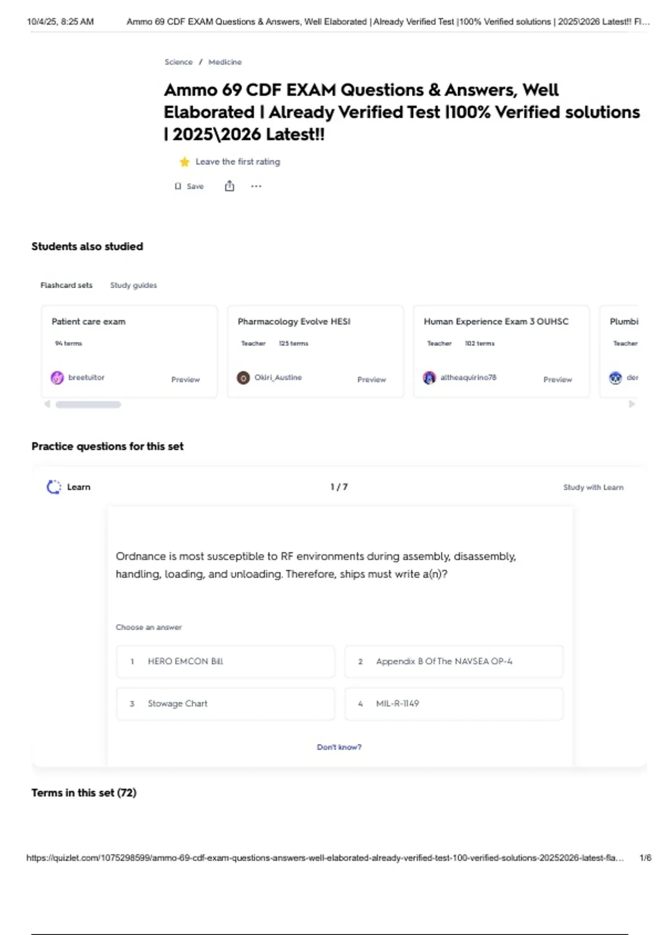Click Okiri_Austine's profile avatar

point(243,378)
